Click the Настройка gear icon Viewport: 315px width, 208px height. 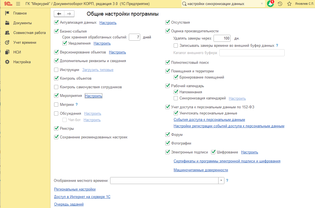coord(7,62)
